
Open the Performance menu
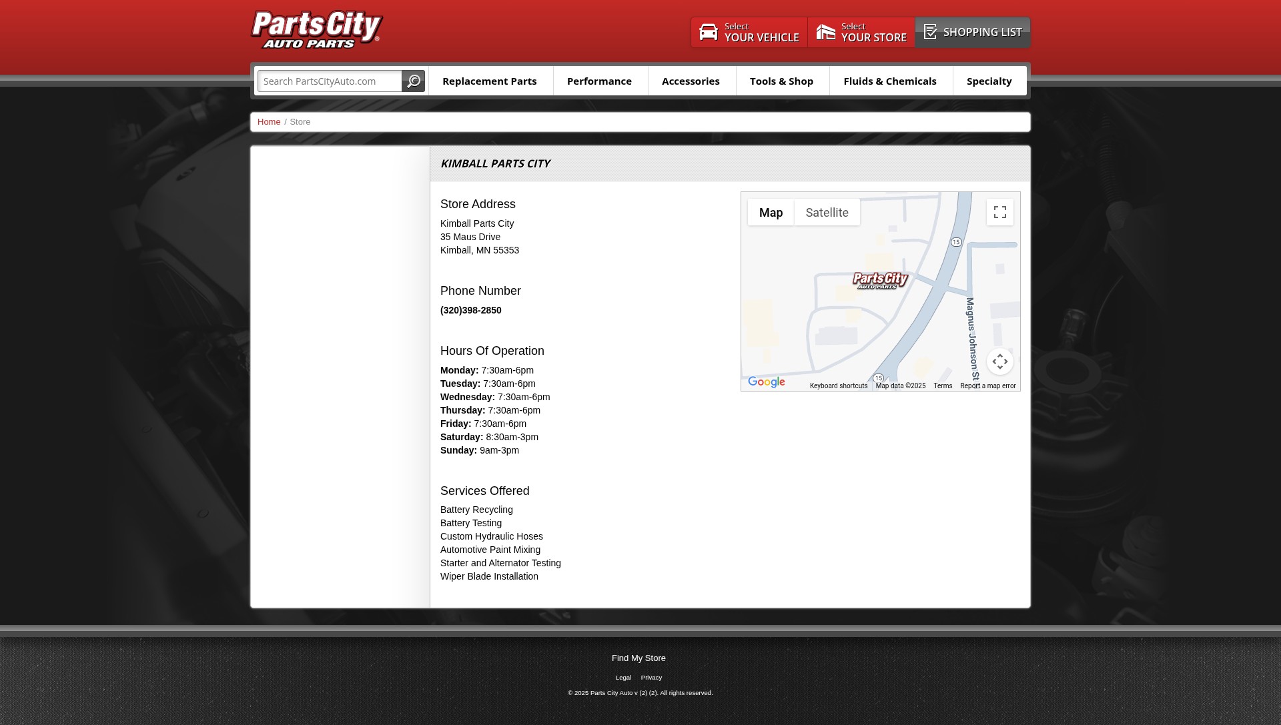point(599,81)
